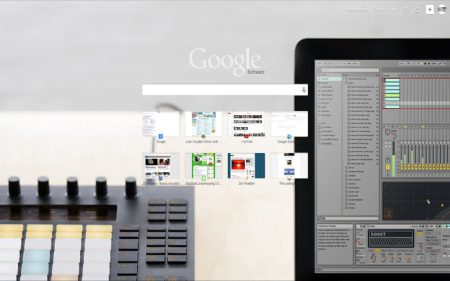This screenshot has height=281, width=450.
Task: Click the Google search input field
Action: pos(225,90)
